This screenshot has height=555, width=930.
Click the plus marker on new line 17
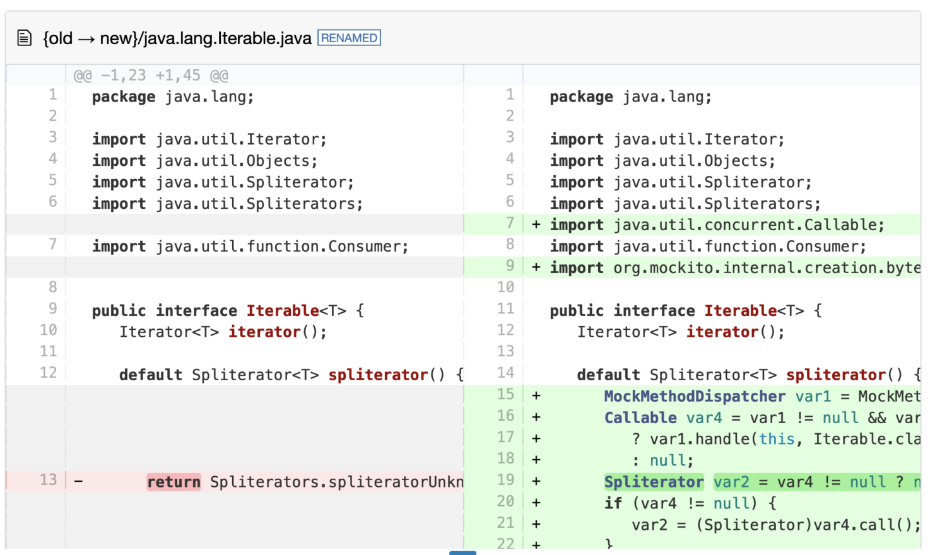(x=536, y=439)
